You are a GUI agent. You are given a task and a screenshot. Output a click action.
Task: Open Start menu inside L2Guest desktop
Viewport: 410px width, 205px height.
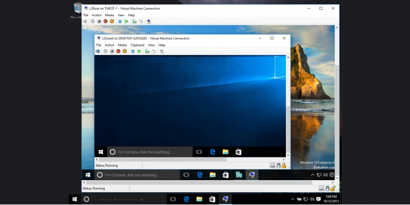[101, 152]
